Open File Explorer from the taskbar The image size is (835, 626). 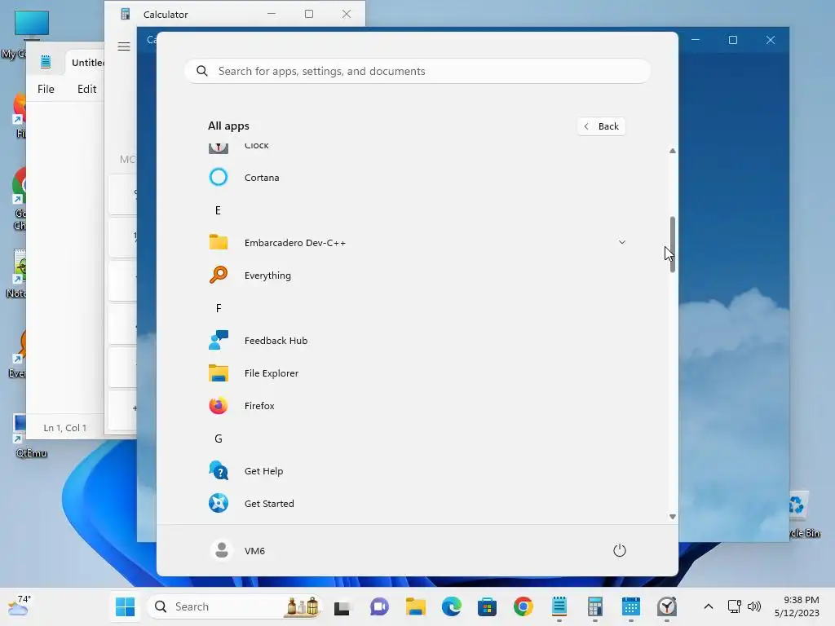click(415, 606)
